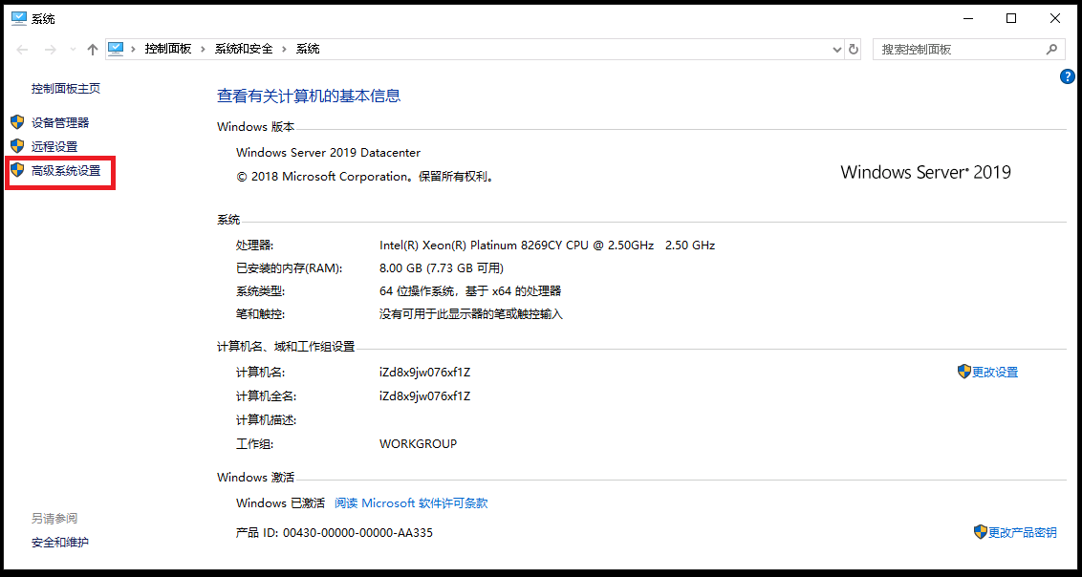Click the heading 查看有关计算机的基本信息

point(309,96)
